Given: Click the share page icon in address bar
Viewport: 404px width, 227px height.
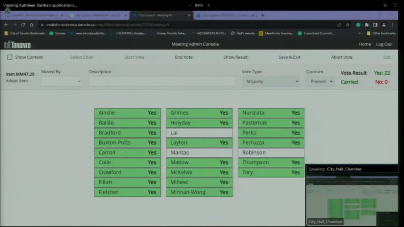Looking at the screenshot, I should pyautogui.click(x=339, y=25).
